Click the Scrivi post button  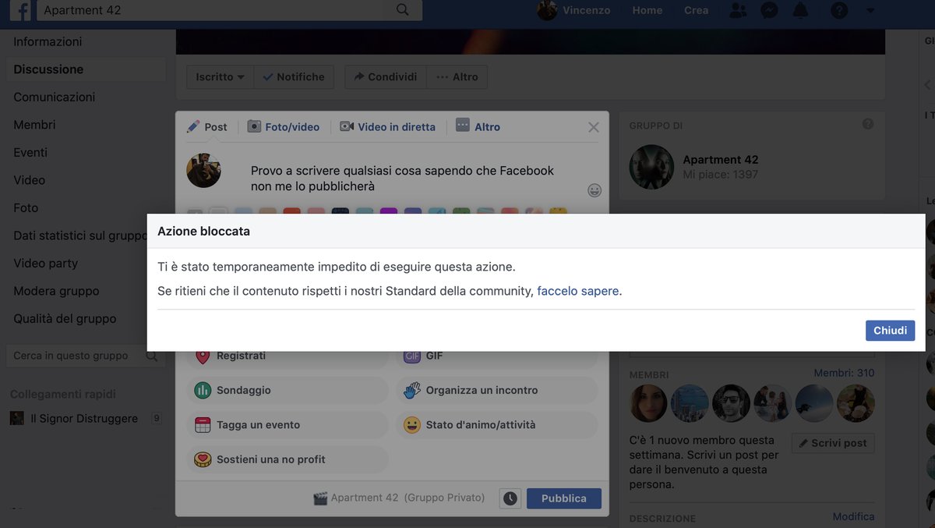[x=833, y=443]
